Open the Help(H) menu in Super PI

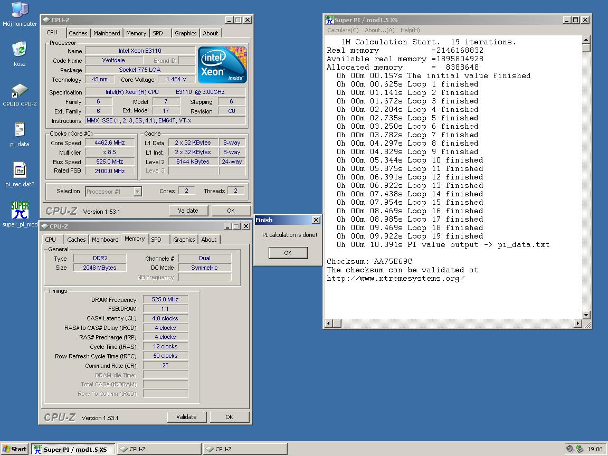click(410, 30)
